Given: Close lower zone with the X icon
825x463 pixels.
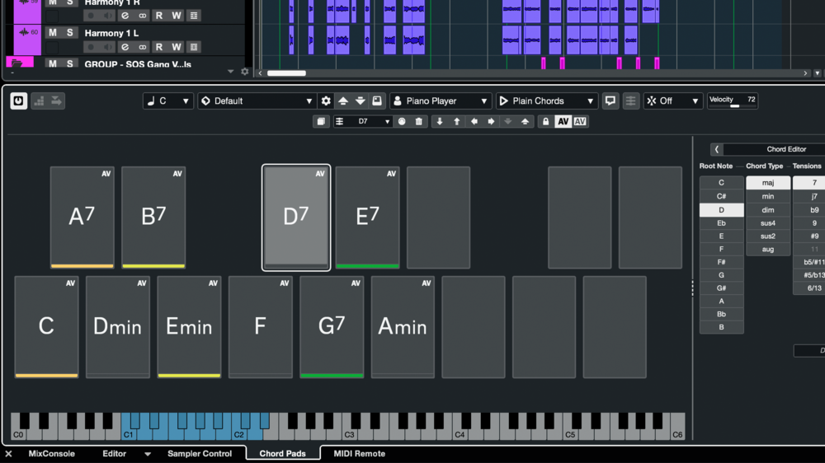Looking at the screenshot, I should pos(8,454).
